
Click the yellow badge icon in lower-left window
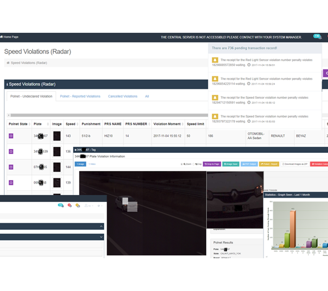(x=78, y=205)
